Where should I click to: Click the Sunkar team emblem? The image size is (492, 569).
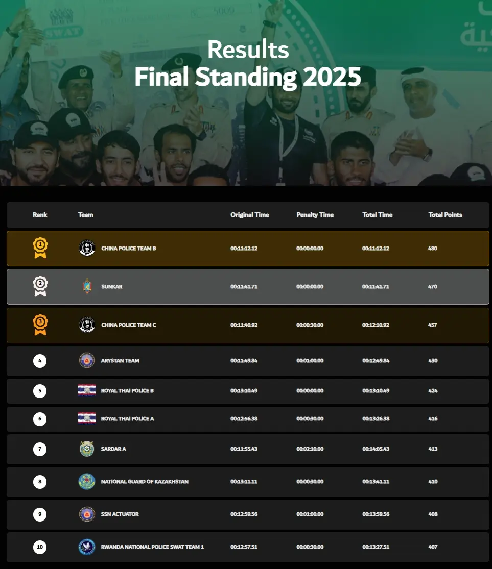(87, 286)
